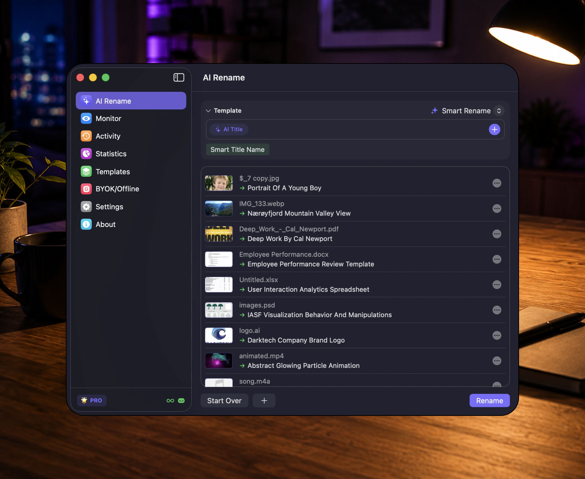Open options for Deep_Work_-_Cal_Newport.pdf

coord(497,234)
